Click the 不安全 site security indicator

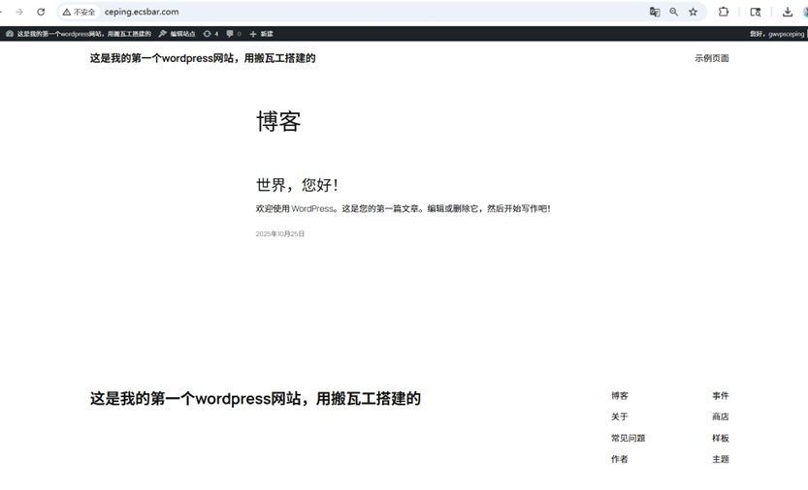(x=79, y=12)
